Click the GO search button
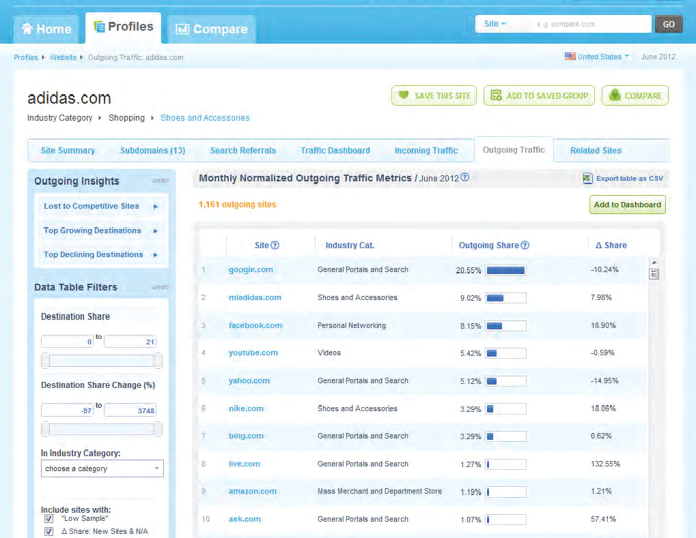The image size is (696, 538). pos(669,25)
